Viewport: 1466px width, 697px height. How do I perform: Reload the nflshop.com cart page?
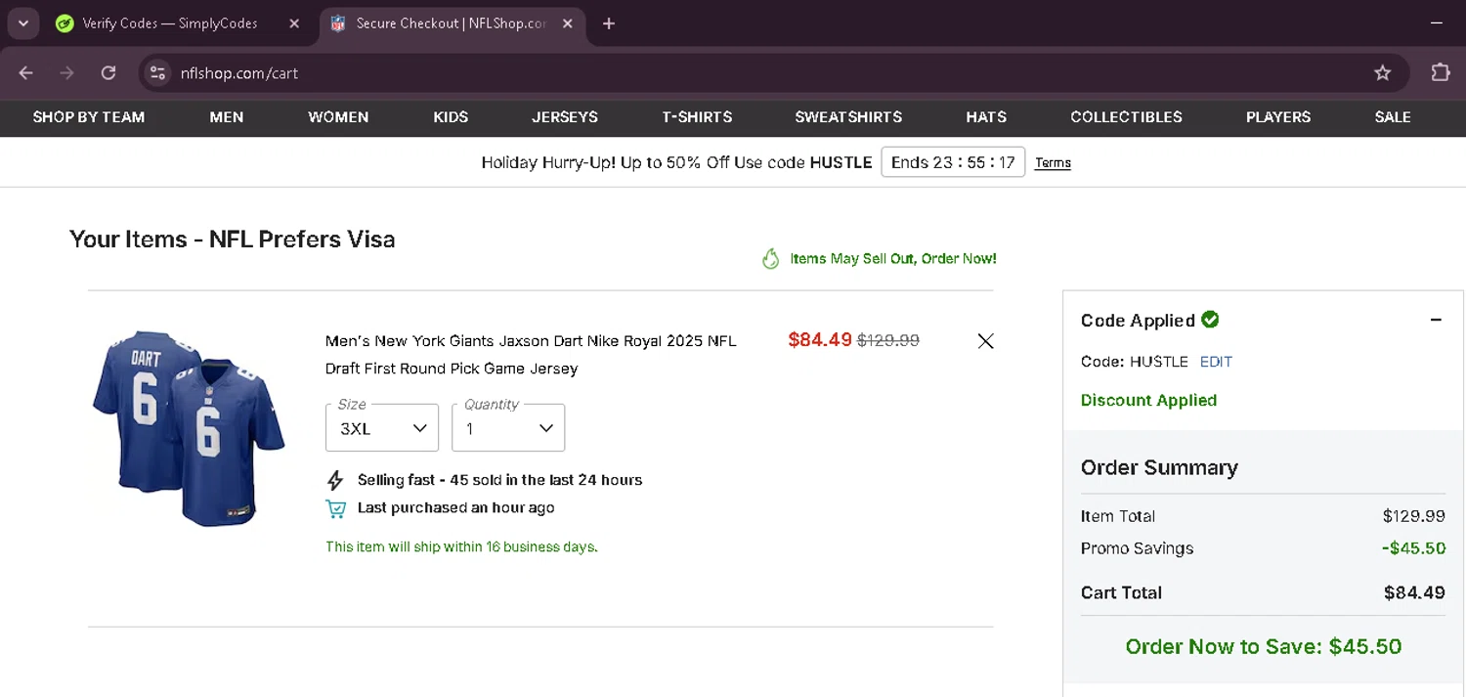pyautogui.click(x=108, y=73)
